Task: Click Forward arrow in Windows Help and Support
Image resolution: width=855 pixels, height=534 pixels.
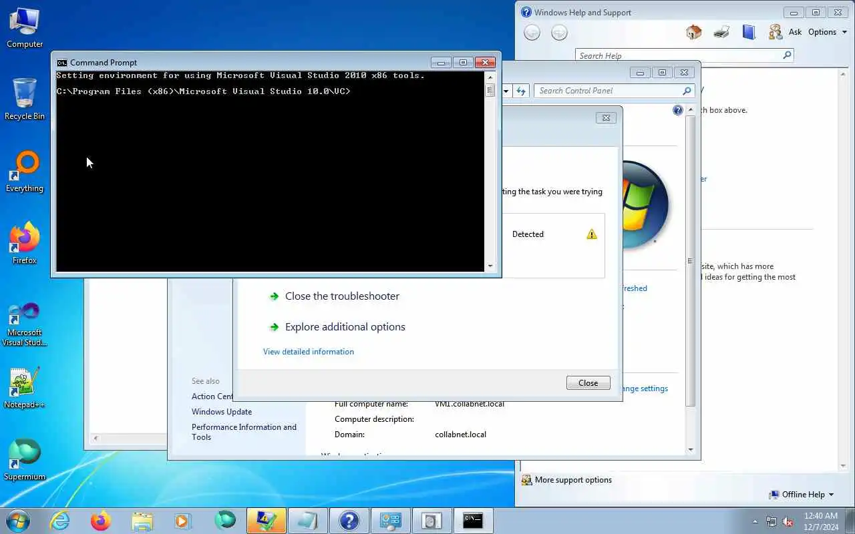Action: pyautogui.click(x=559, y=32)
